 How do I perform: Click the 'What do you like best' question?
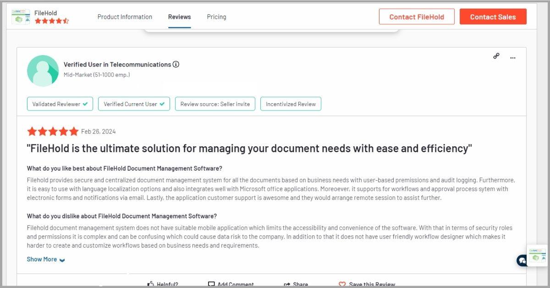pos(125,168)
